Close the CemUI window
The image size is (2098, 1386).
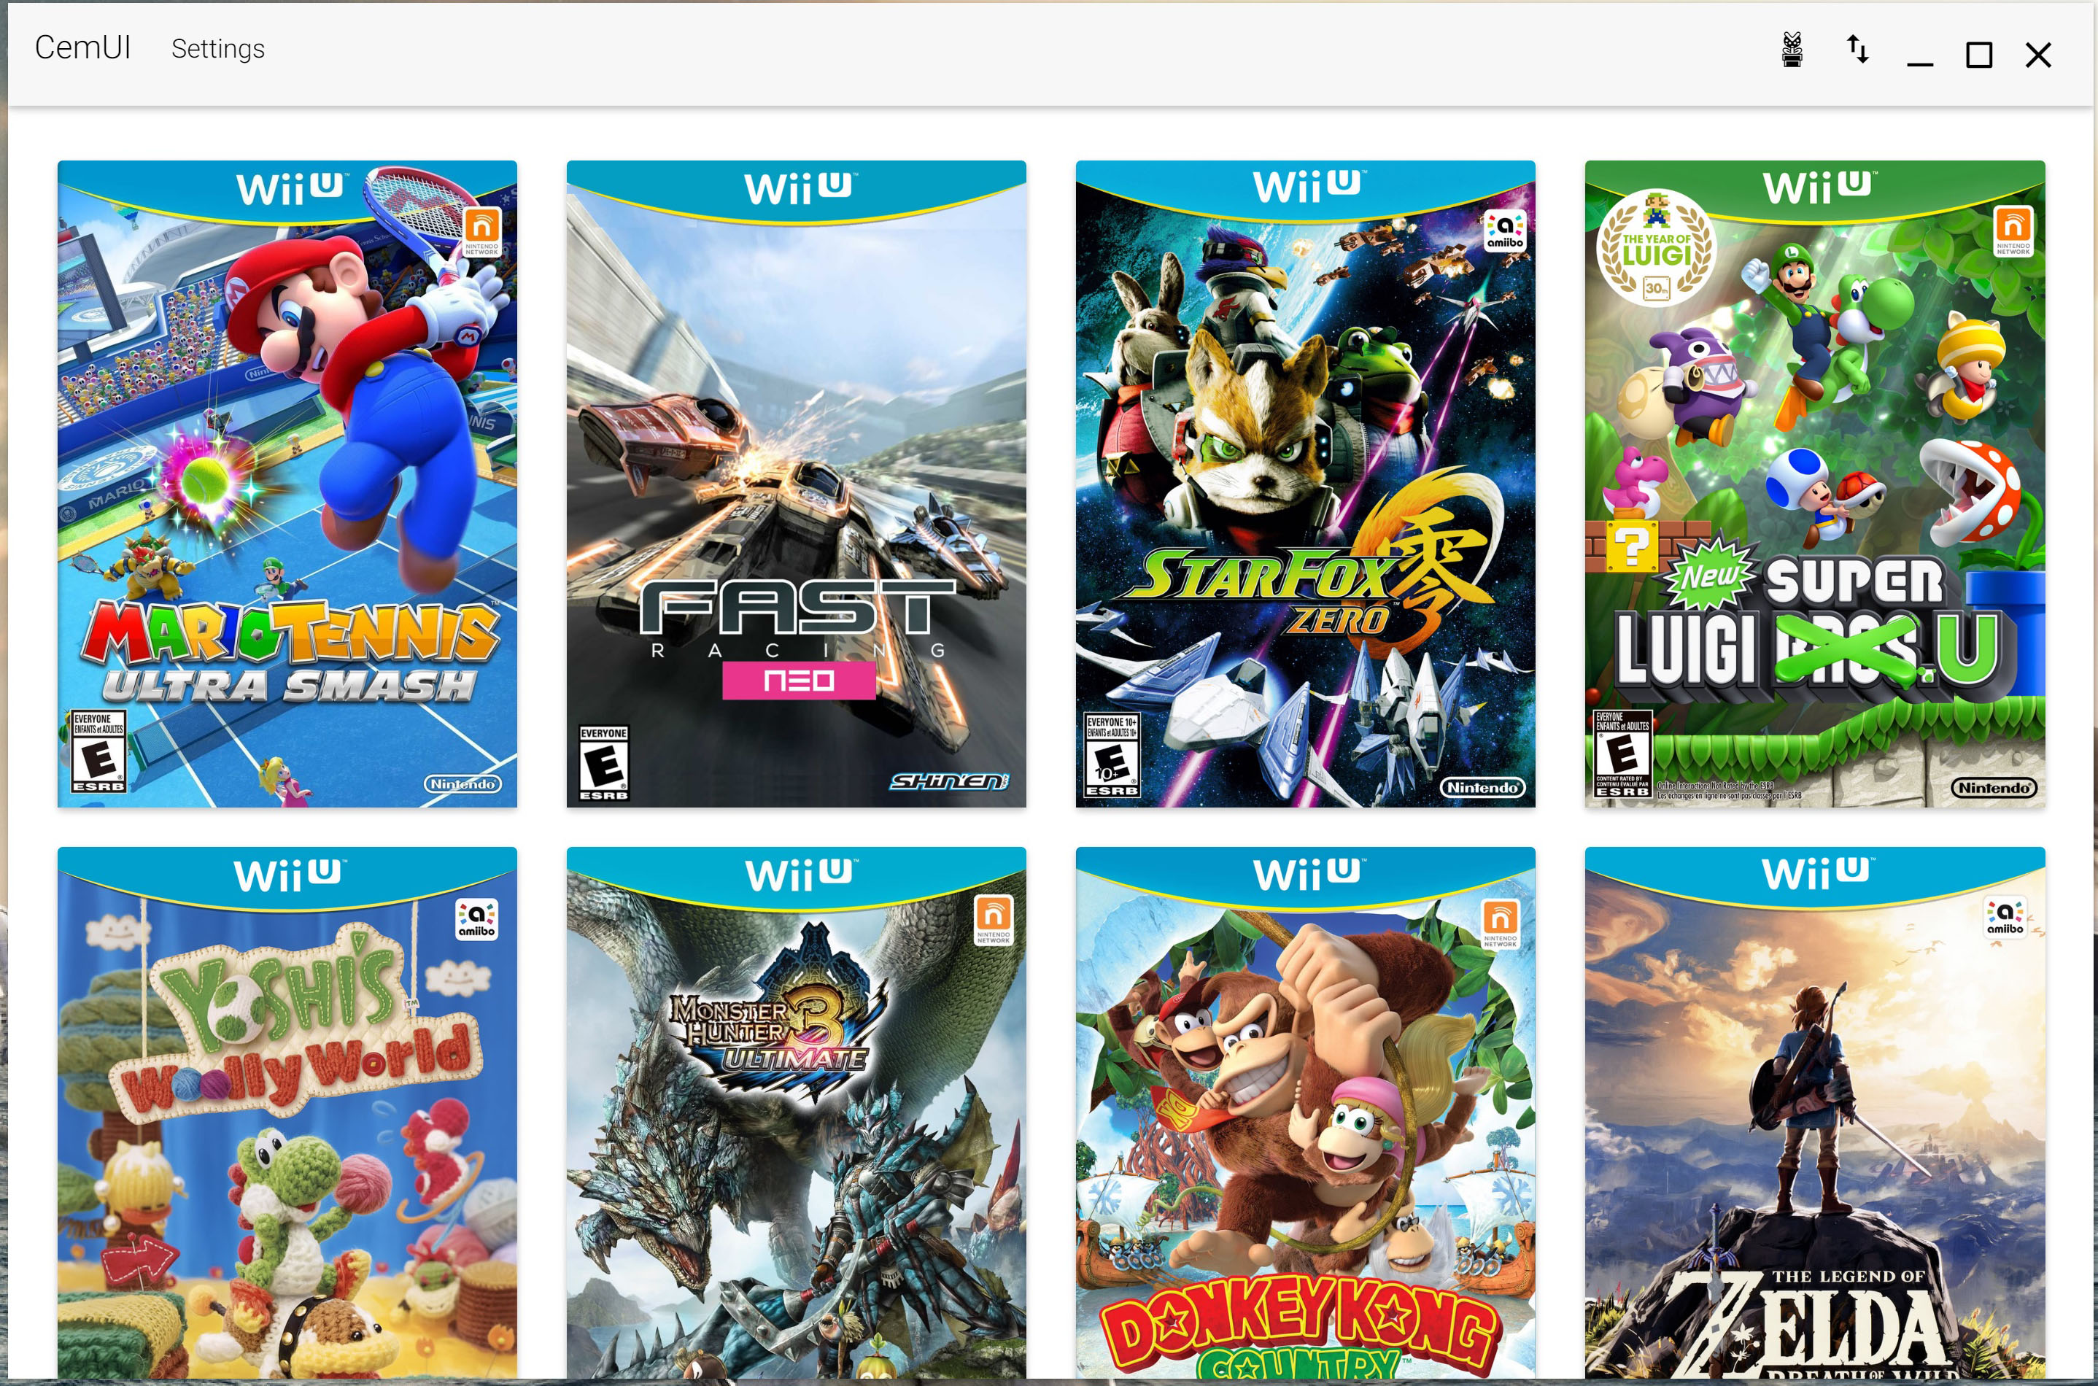tap(2038, 55)
